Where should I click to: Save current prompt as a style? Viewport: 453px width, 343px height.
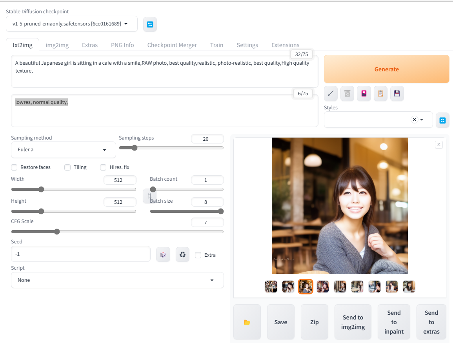point(397,93)
